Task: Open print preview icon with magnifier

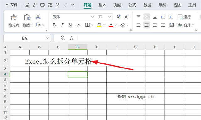Action: coord(50,5)
